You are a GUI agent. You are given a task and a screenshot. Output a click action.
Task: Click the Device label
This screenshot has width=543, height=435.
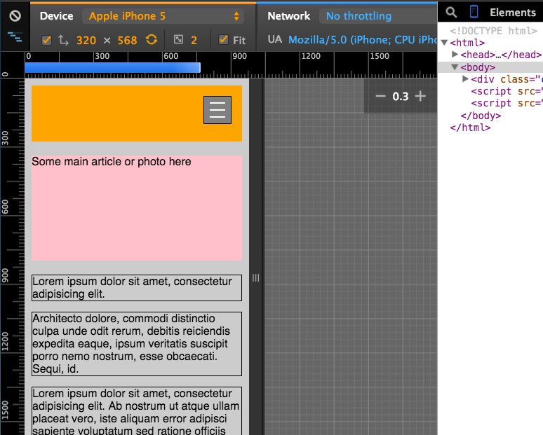pos(56,16)
